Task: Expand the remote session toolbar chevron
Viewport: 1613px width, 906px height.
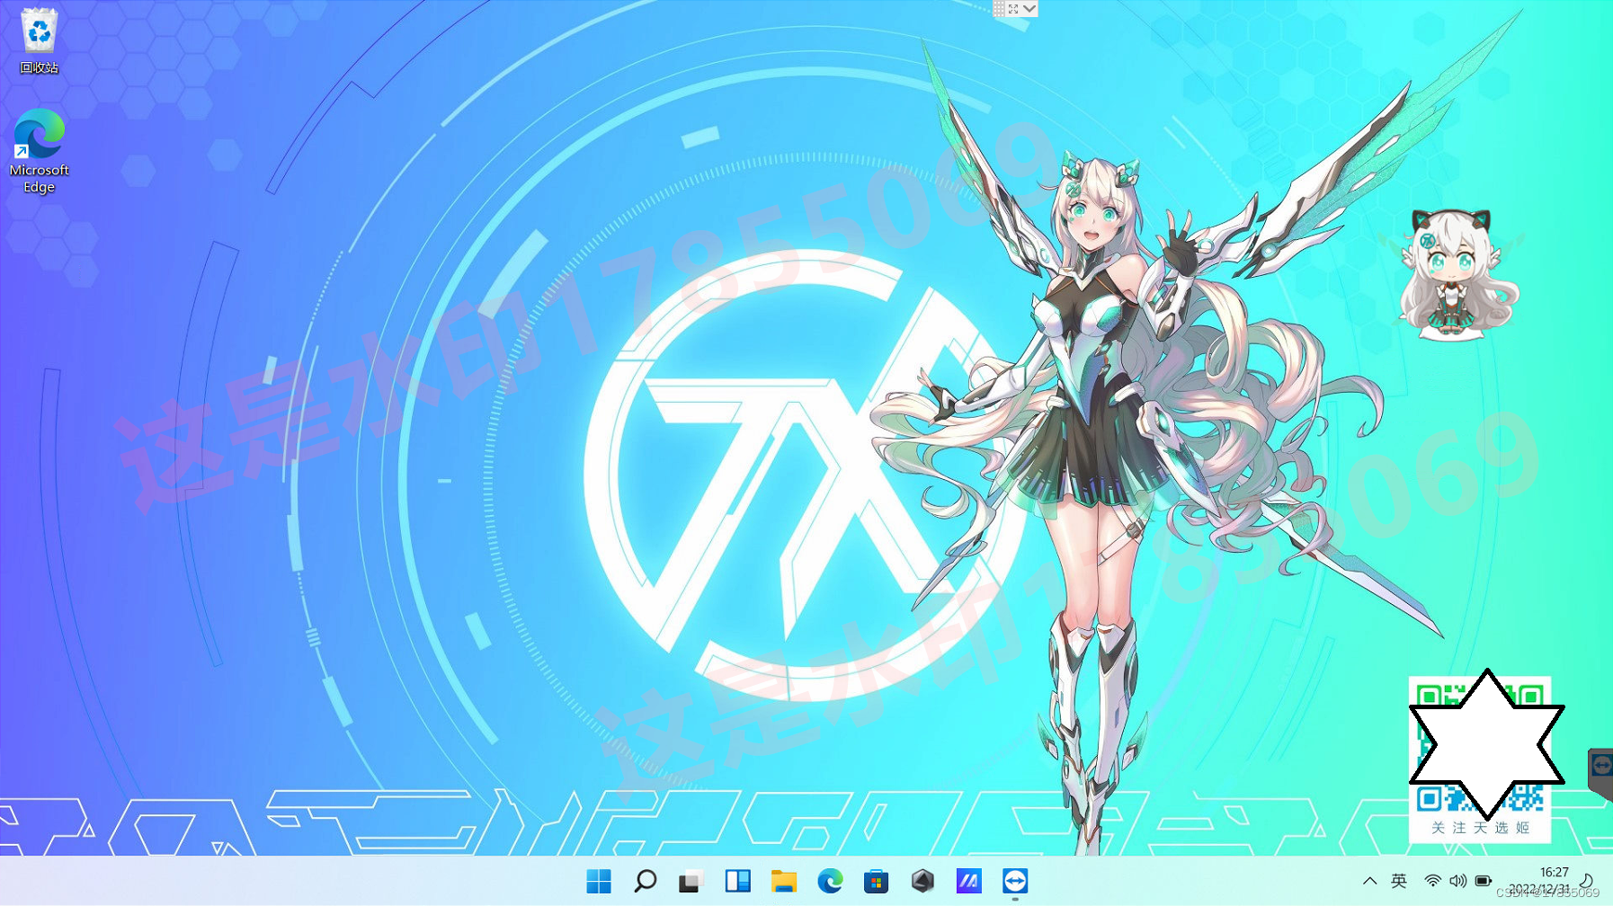Action: pyautogui.click(x=1030, y=8)
